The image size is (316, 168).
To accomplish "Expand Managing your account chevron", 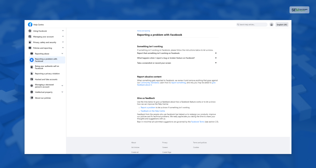I will click(x=63, y=36).
